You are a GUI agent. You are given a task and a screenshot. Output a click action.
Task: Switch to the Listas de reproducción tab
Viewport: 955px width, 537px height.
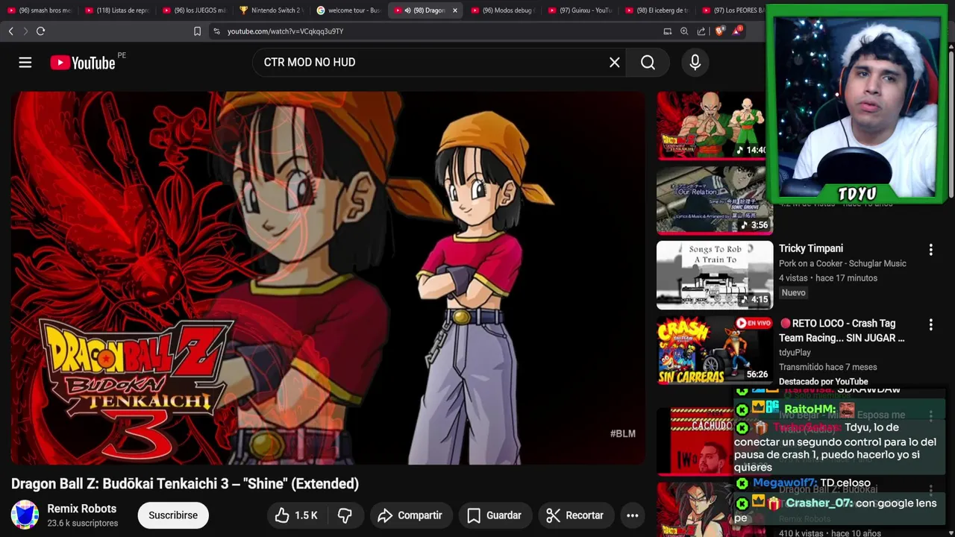pyautogui.click(x=118, y=10)
